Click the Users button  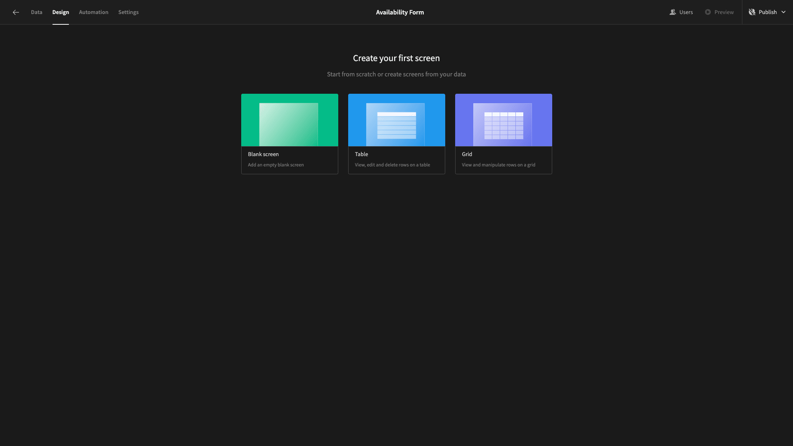click(x=681, y=12)
